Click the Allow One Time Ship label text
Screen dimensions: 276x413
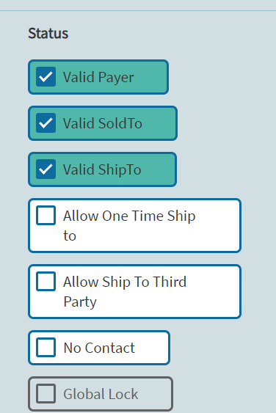click(129, 216)
